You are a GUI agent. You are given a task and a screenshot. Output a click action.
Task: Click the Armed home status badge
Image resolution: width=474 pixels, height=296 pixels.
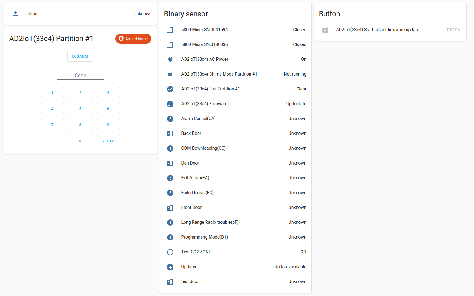[133, 39]
